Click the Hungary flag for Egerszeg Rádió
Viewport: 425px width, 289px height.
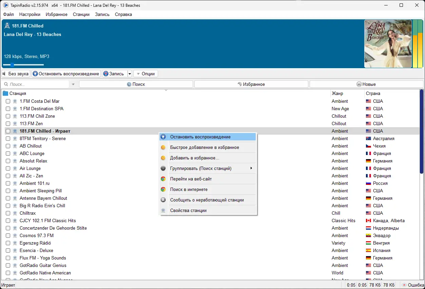(368, 243)
